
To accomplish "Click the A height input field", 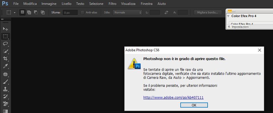I will click(183, 12).
